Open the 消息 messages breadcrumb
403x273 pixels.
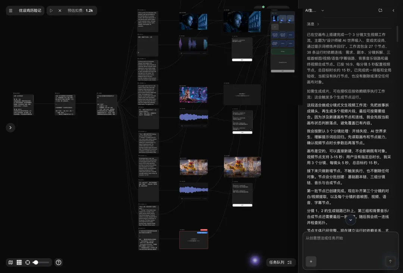pos(313,24)
